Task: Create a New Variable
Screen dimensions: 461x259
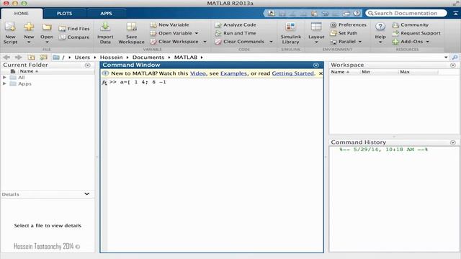Action: (x=170, y=24)
